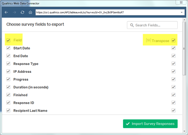Click the Response ID field label
The width and height of the screenshot is (188, 135).
pos(24,103)
